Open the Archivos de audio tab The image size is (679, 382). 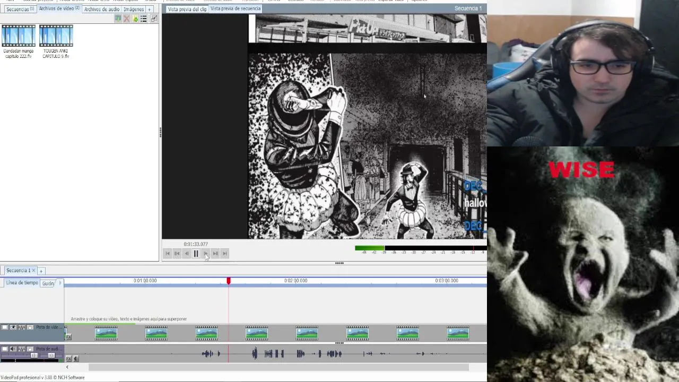(102, 9)
